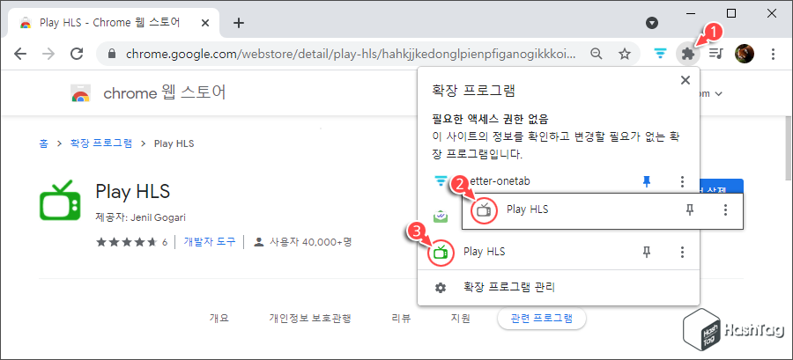Go to 확장 프로그램 breadcrumb link
Viewport: 793px width, 360px height.
pyautogui.click(x=101, y=143)
